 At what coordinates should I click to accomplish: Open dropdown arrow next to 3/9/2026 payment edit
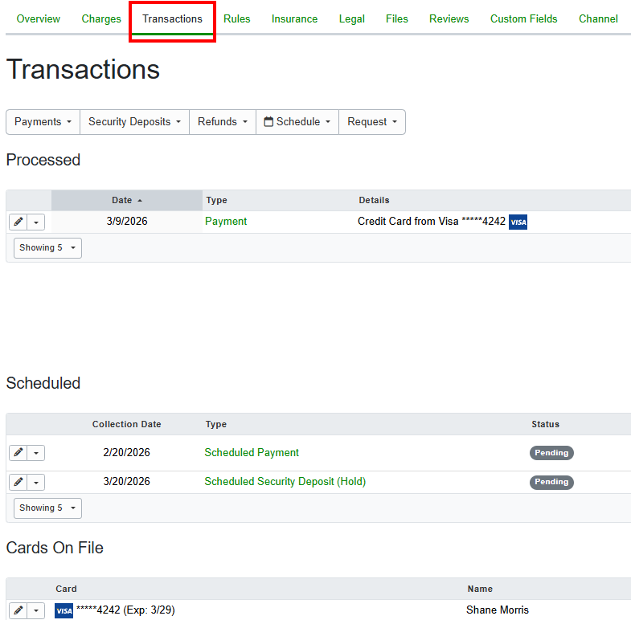tap(36, 222)
